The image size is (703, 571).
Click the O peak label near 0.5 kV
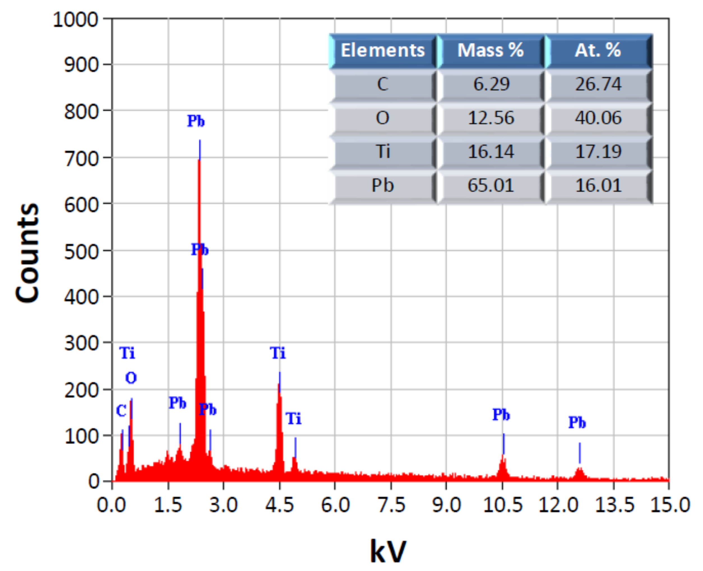(x=131, y=378)
